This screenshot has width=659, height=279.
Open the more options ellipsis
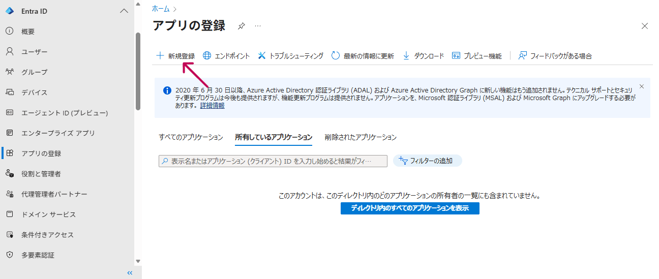point(258,25)
